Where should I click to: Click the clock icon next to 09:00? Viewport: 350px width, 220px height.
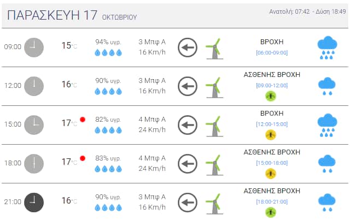coord(34,47)
